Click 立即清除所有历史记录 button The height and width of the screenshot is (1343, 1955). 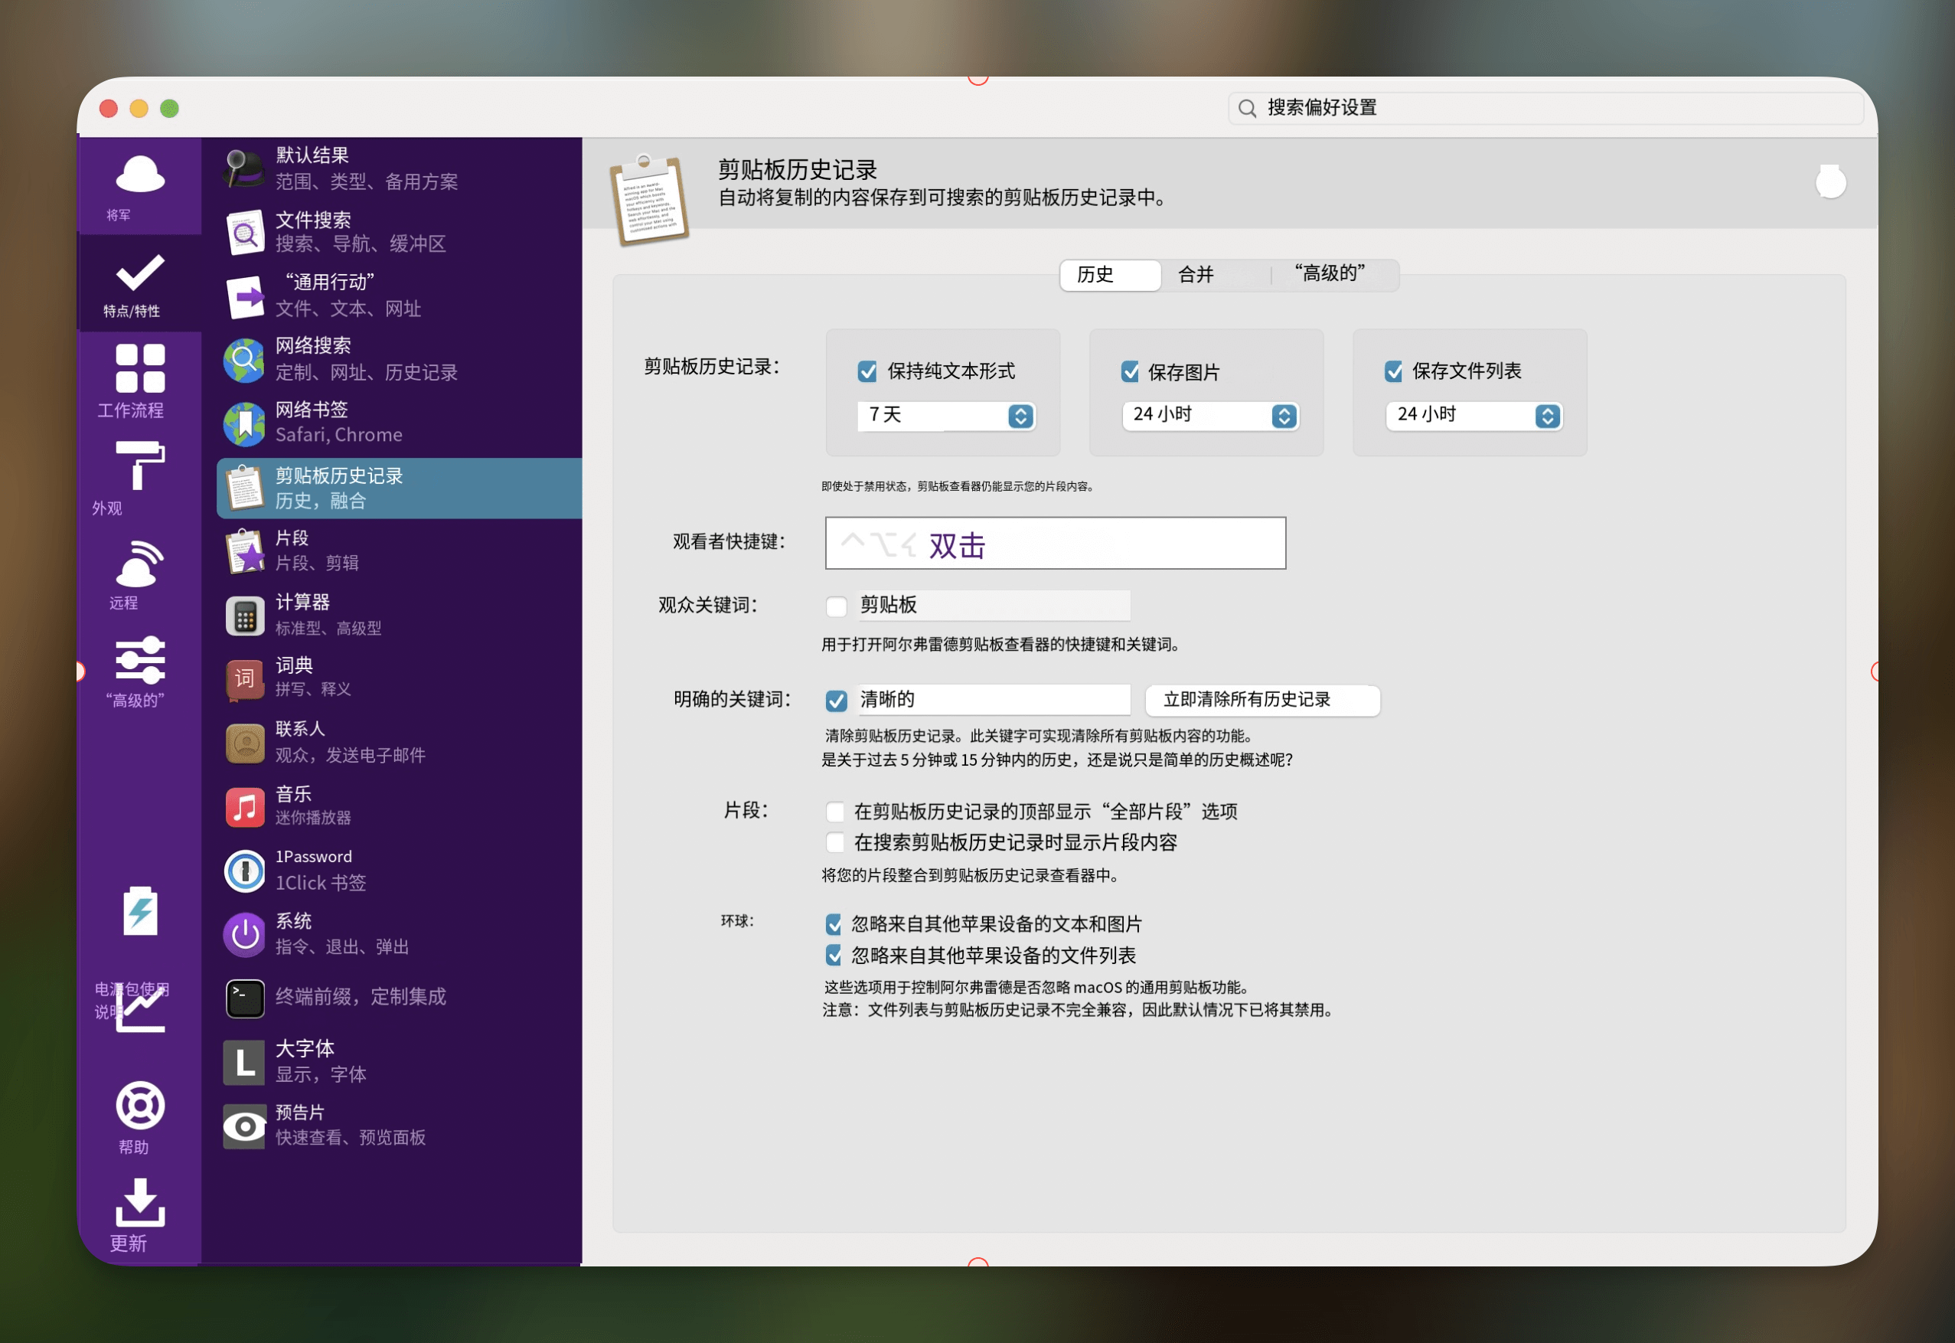(1261, 700)
